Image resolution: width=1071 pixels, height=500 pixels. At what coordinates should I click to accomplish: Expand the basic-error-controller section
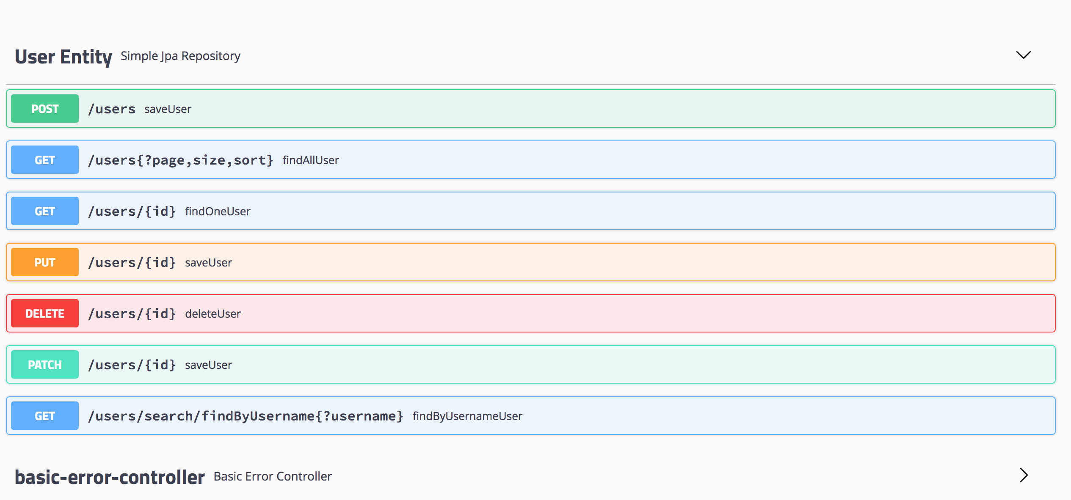tap(1023, 475)
